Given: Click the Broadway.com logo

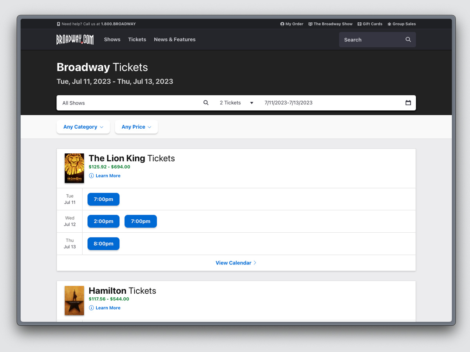Looking at the screenshot, I should (75, 40).
